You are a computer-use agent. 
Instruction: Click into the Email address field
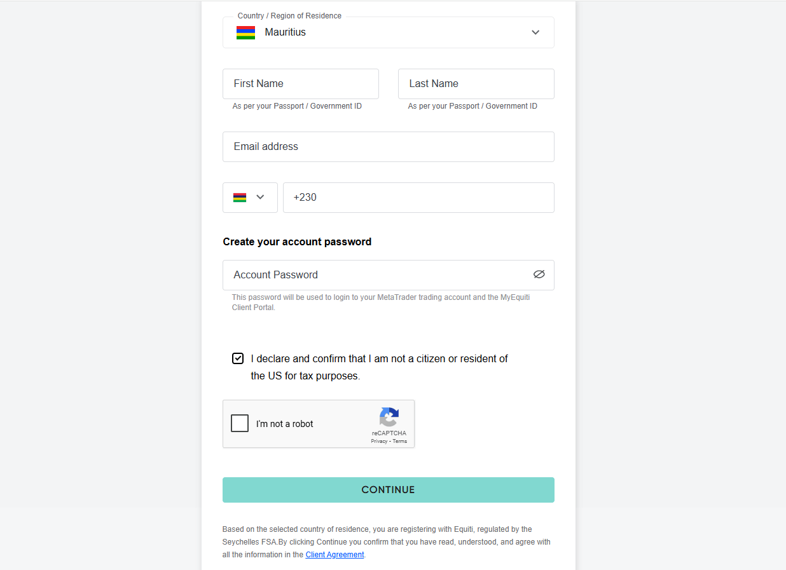coord(389,147)
